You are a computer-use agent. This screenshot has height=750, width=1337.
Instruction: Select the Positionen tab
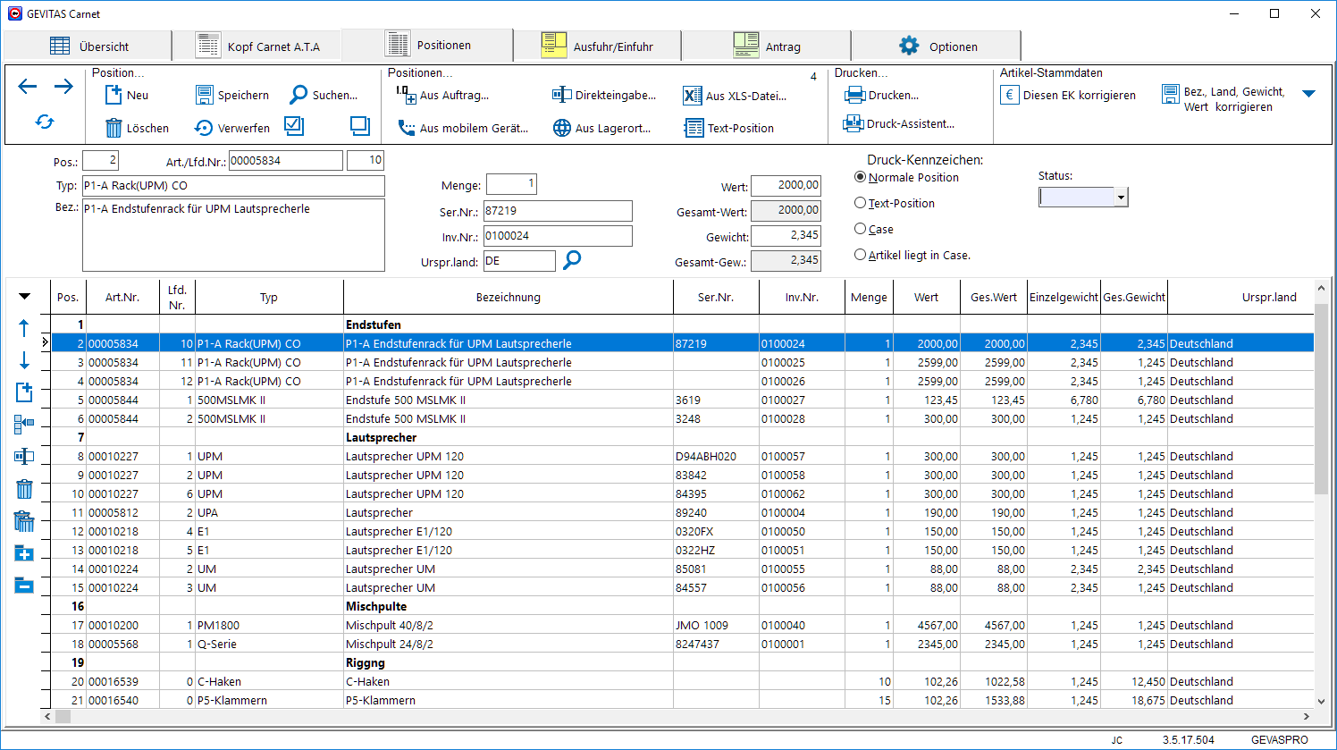click(x=428, y=45)
